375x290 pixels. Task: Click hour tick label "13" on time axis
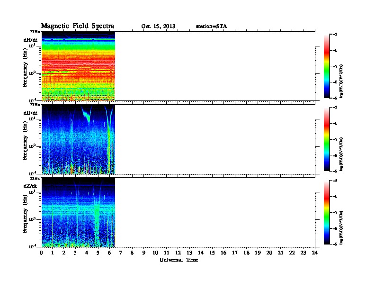[189, 253]
